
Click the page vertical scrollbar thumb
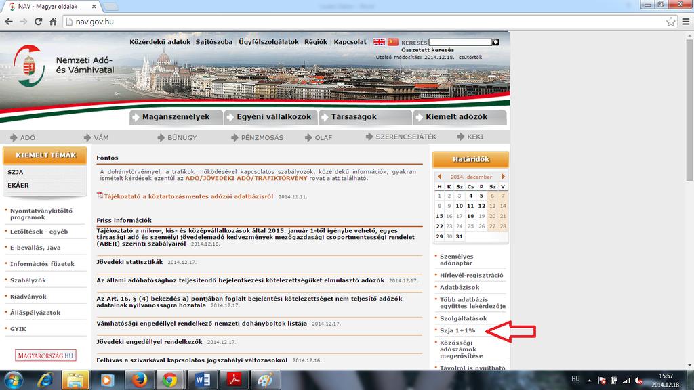pyautogui.click(x=689, y=110)
